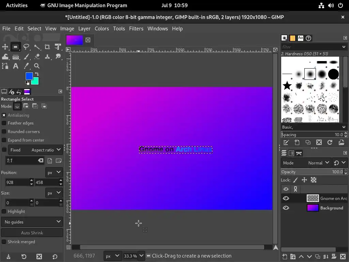
Task: Enable Rounded corners option
Action: [x=4, y=131]
